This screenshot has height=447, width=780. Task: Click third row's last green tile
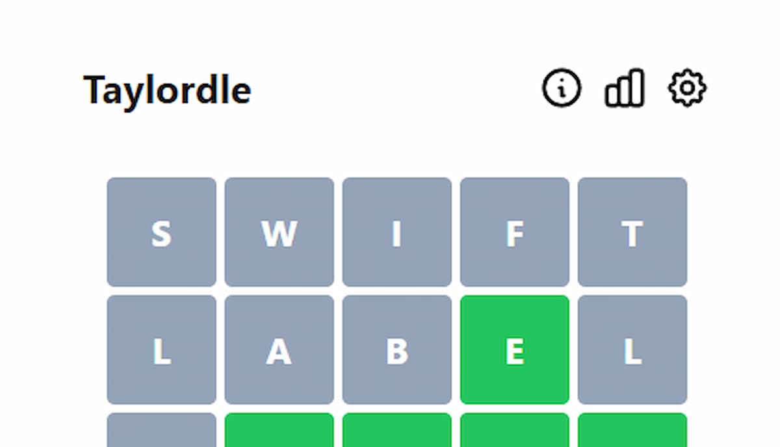[632, 430]
